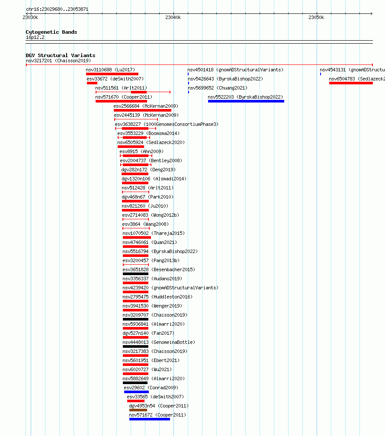
Task: Open esv3553229 (Boomsma2014) variant
Action: 148,134
